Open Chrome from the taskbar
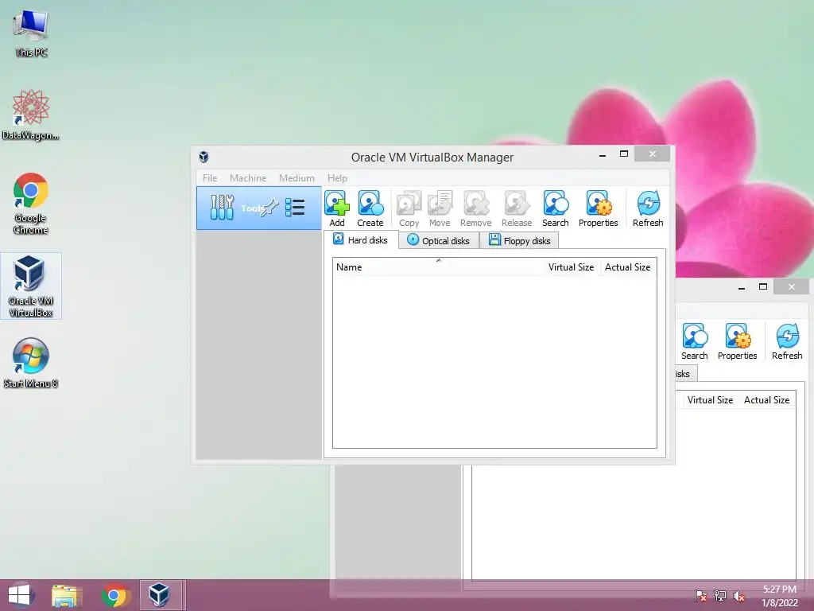Screen dimensions: 814x611 [x=114, y=595]
